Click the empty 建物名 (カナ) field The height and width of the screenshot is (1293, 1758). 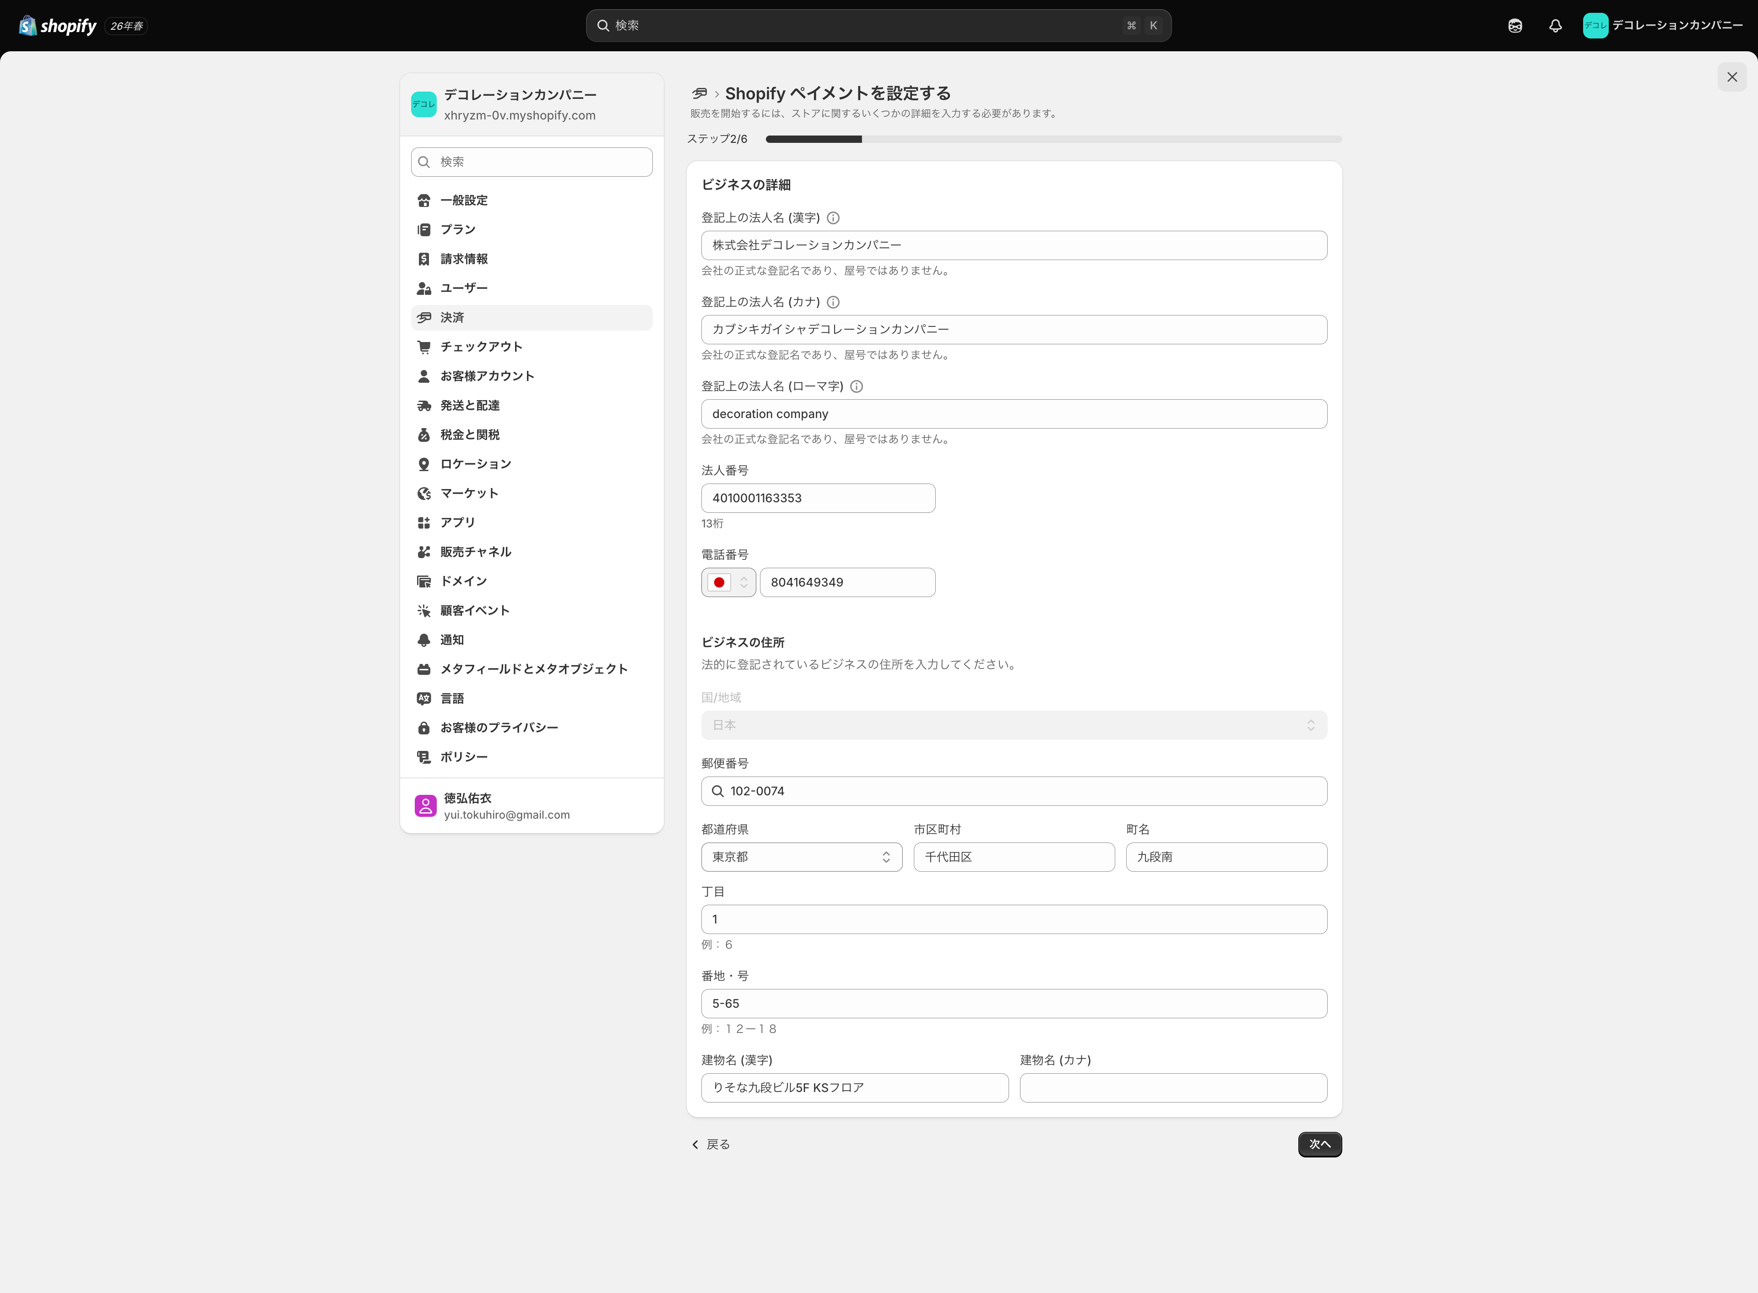(1173, 1088)
